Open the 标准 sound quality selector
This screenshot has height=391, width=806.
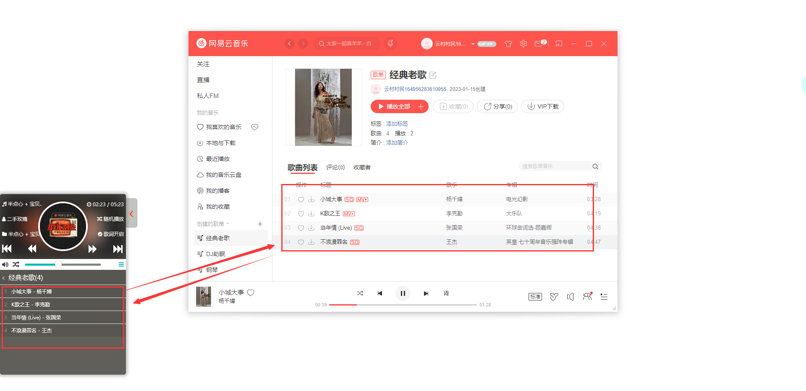click(535, 297)
